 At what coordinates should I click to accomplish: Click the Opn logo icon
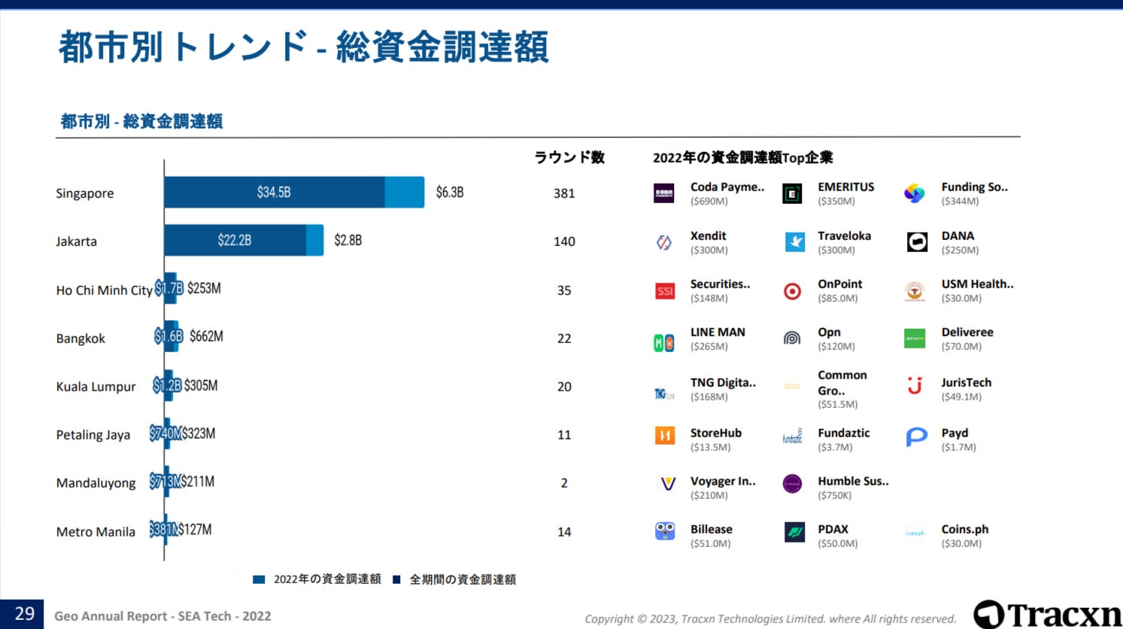click(x=792, y=339)
